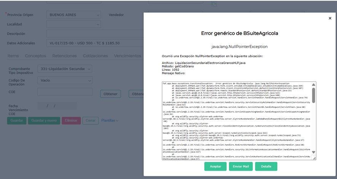Click the Vendedor label
Viewport: 337px width, 179px height.
(x=116, y=15)
